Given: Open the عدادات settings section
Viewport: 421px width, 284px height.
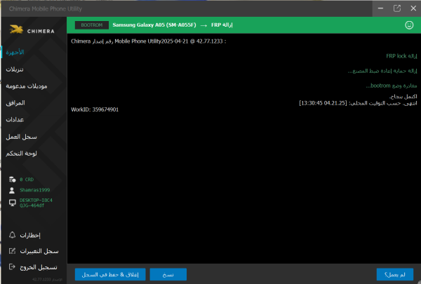Looking at the screenshot, I should click(x=15, y=120).
